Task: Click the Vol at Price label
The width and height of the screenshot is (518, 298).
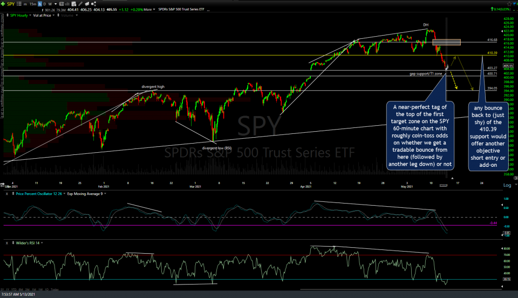Action: tap(42, 16)
